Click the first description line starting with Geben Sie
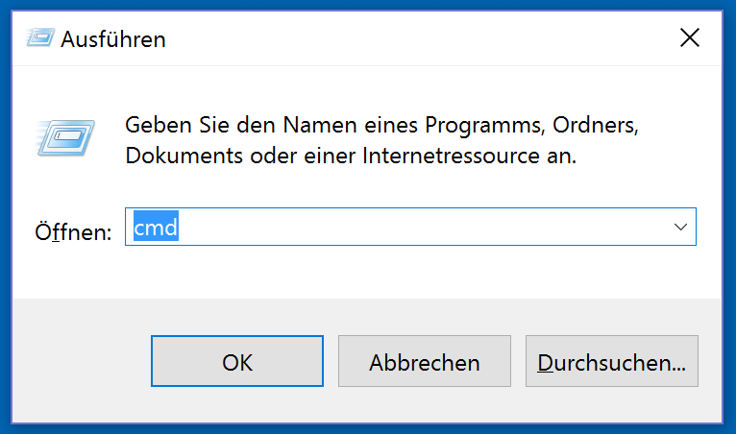Screen dimensions: 736x434 pos(382,125)
